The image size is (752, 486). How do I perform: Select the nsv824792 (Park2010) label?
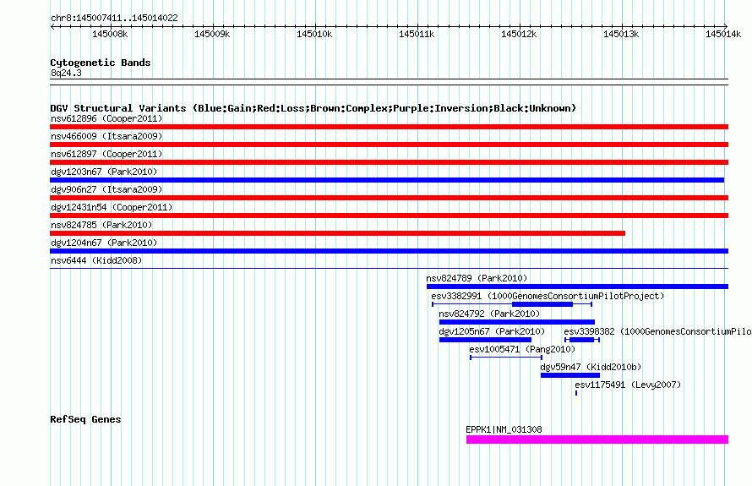click(489, 314)
